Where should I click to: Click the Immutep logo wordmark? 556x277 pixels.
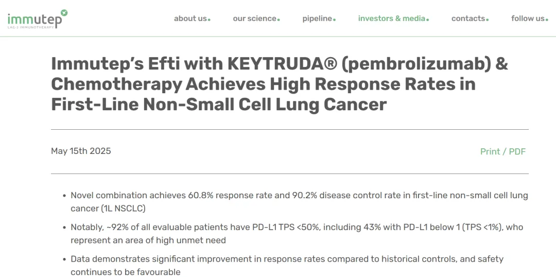point(34,20)
